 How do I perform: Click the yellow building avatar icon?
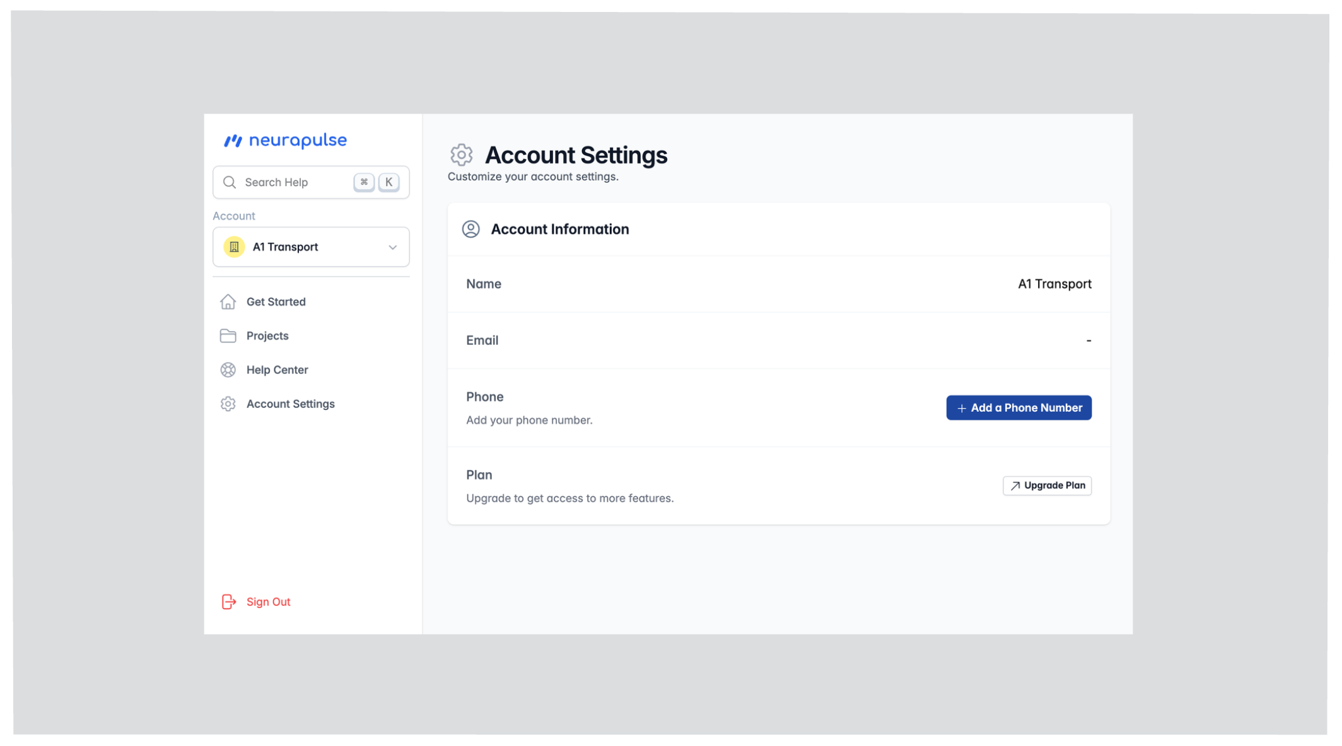coord(234,247)
